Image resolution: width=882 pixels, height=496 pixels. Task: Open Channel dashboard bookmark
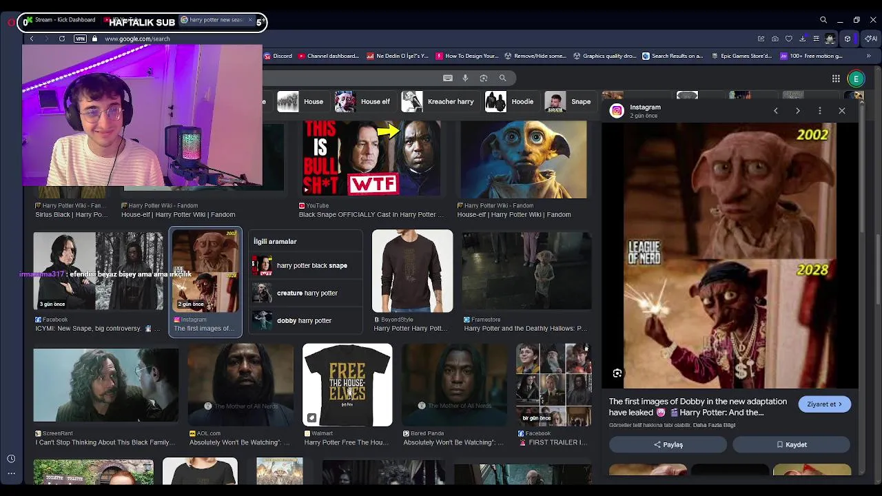[328, 56]
